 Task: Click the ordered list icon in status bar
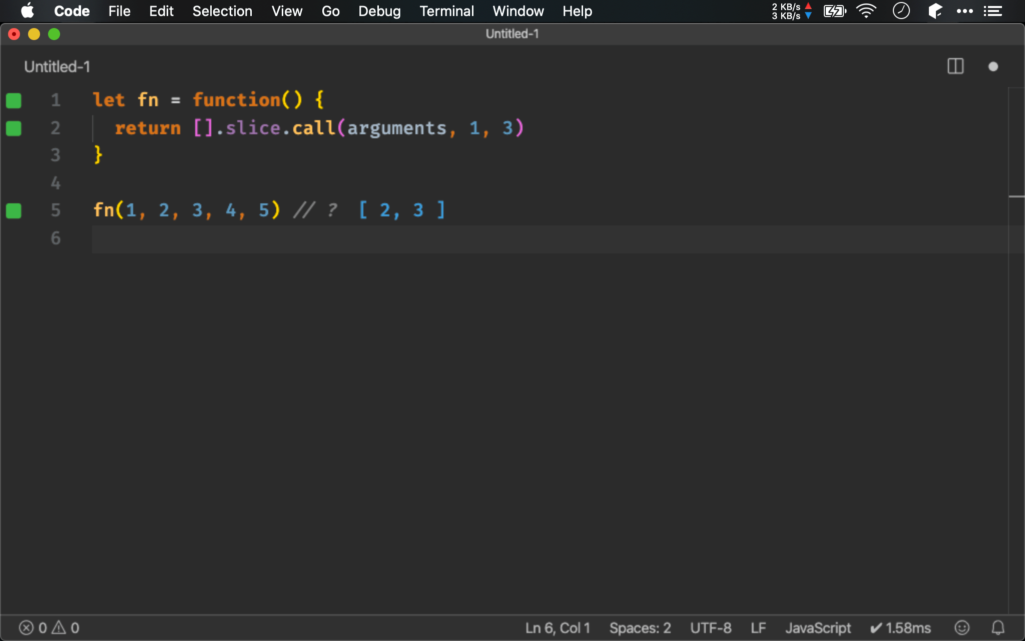[x=994, y=11]
